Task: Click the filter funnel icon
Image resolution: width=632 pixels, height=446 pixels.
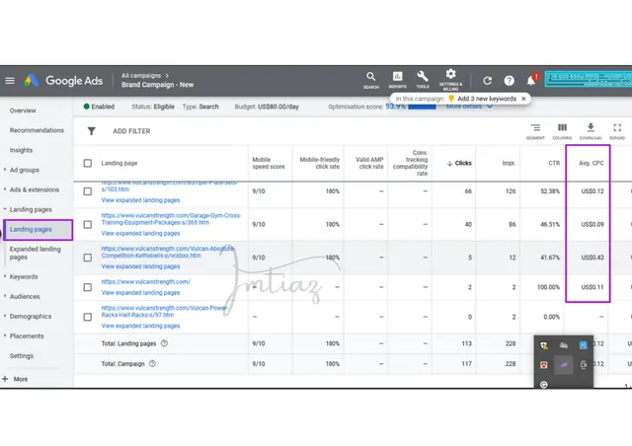Action: pos(92,131)
